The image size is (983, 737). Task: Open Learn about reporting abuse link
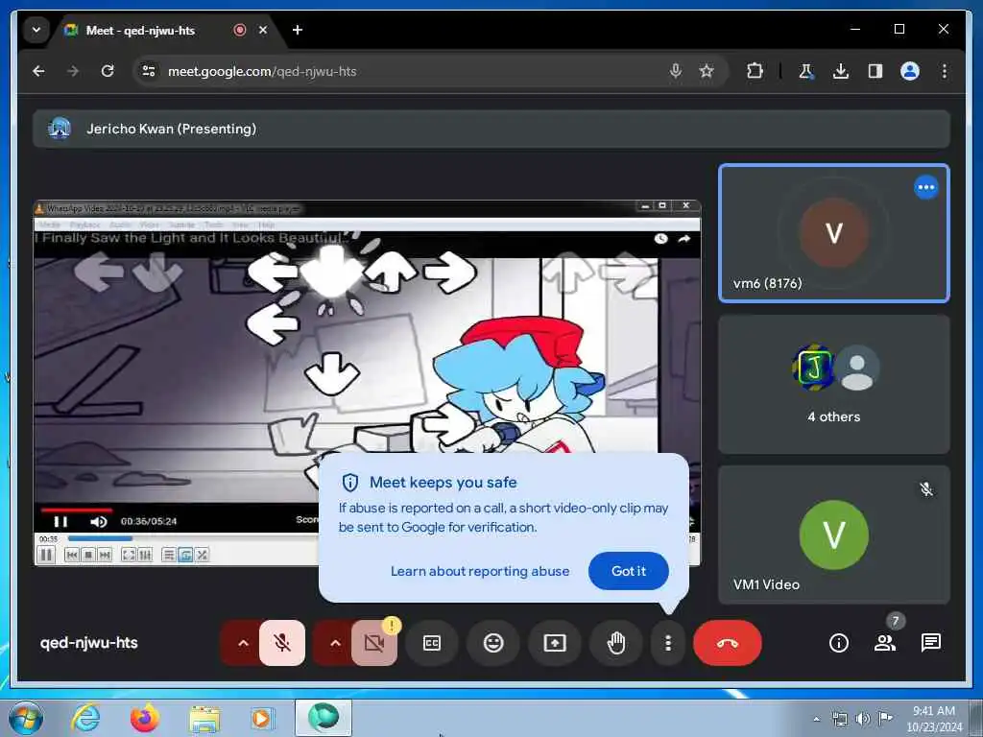[480, 571]
